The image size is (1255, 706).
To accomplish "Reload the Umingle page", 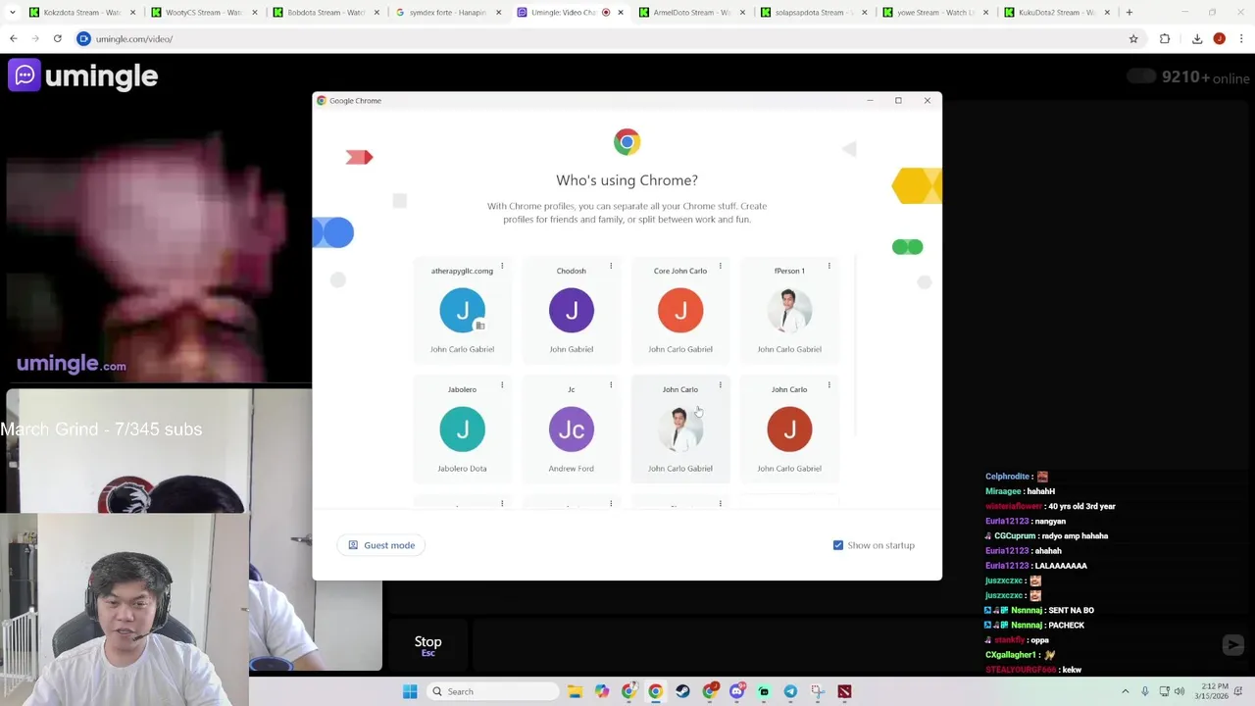I will [x=58, y=39].
